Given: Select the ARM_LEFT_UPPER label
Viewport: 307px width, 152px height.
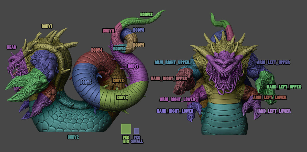Looking at the screenshot, I should [274, 62].
